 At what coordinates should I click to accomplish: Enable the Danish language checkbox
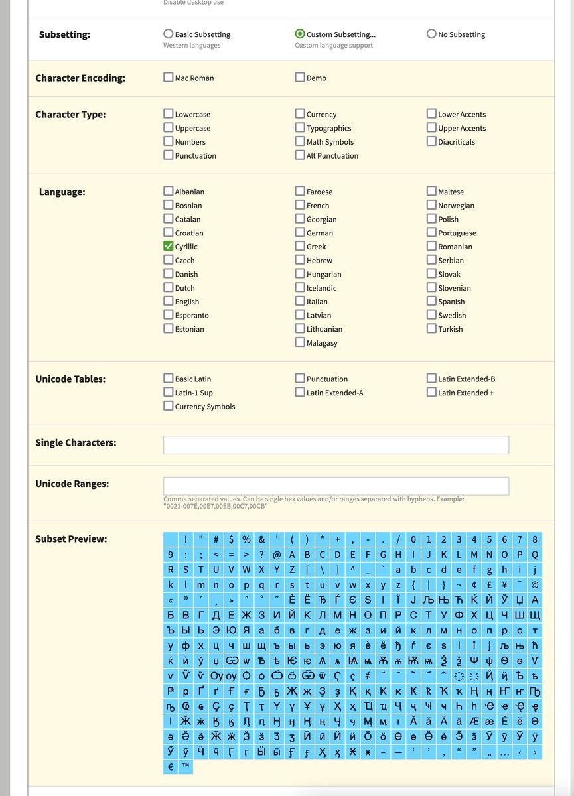[x=169, y=273]
